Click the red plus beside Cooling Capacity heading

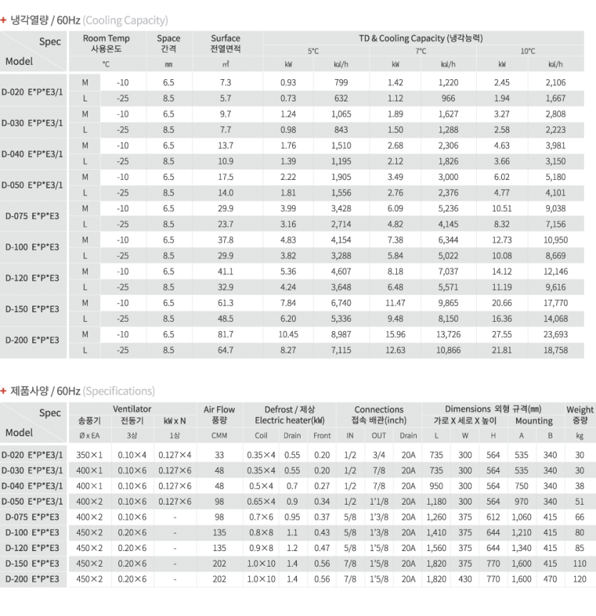coord(4,20)
